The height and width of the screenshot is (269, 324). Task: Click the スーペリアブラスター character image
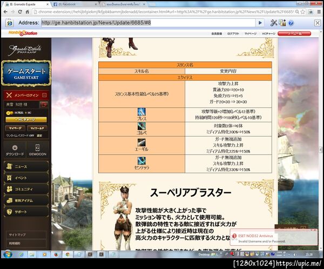click(x=123, y=218)
